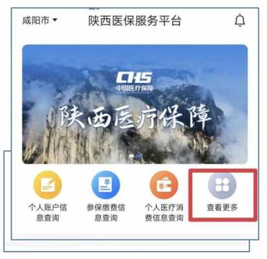
Task: Open the Huashan mountain banner image
Action: click(135, 104)
